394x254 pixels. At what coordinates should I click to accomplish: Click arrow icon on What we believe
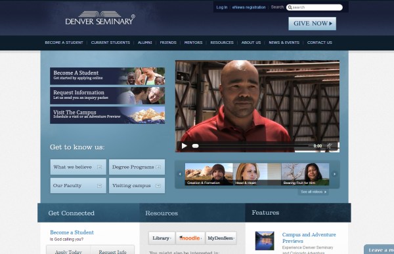point(100,167)
